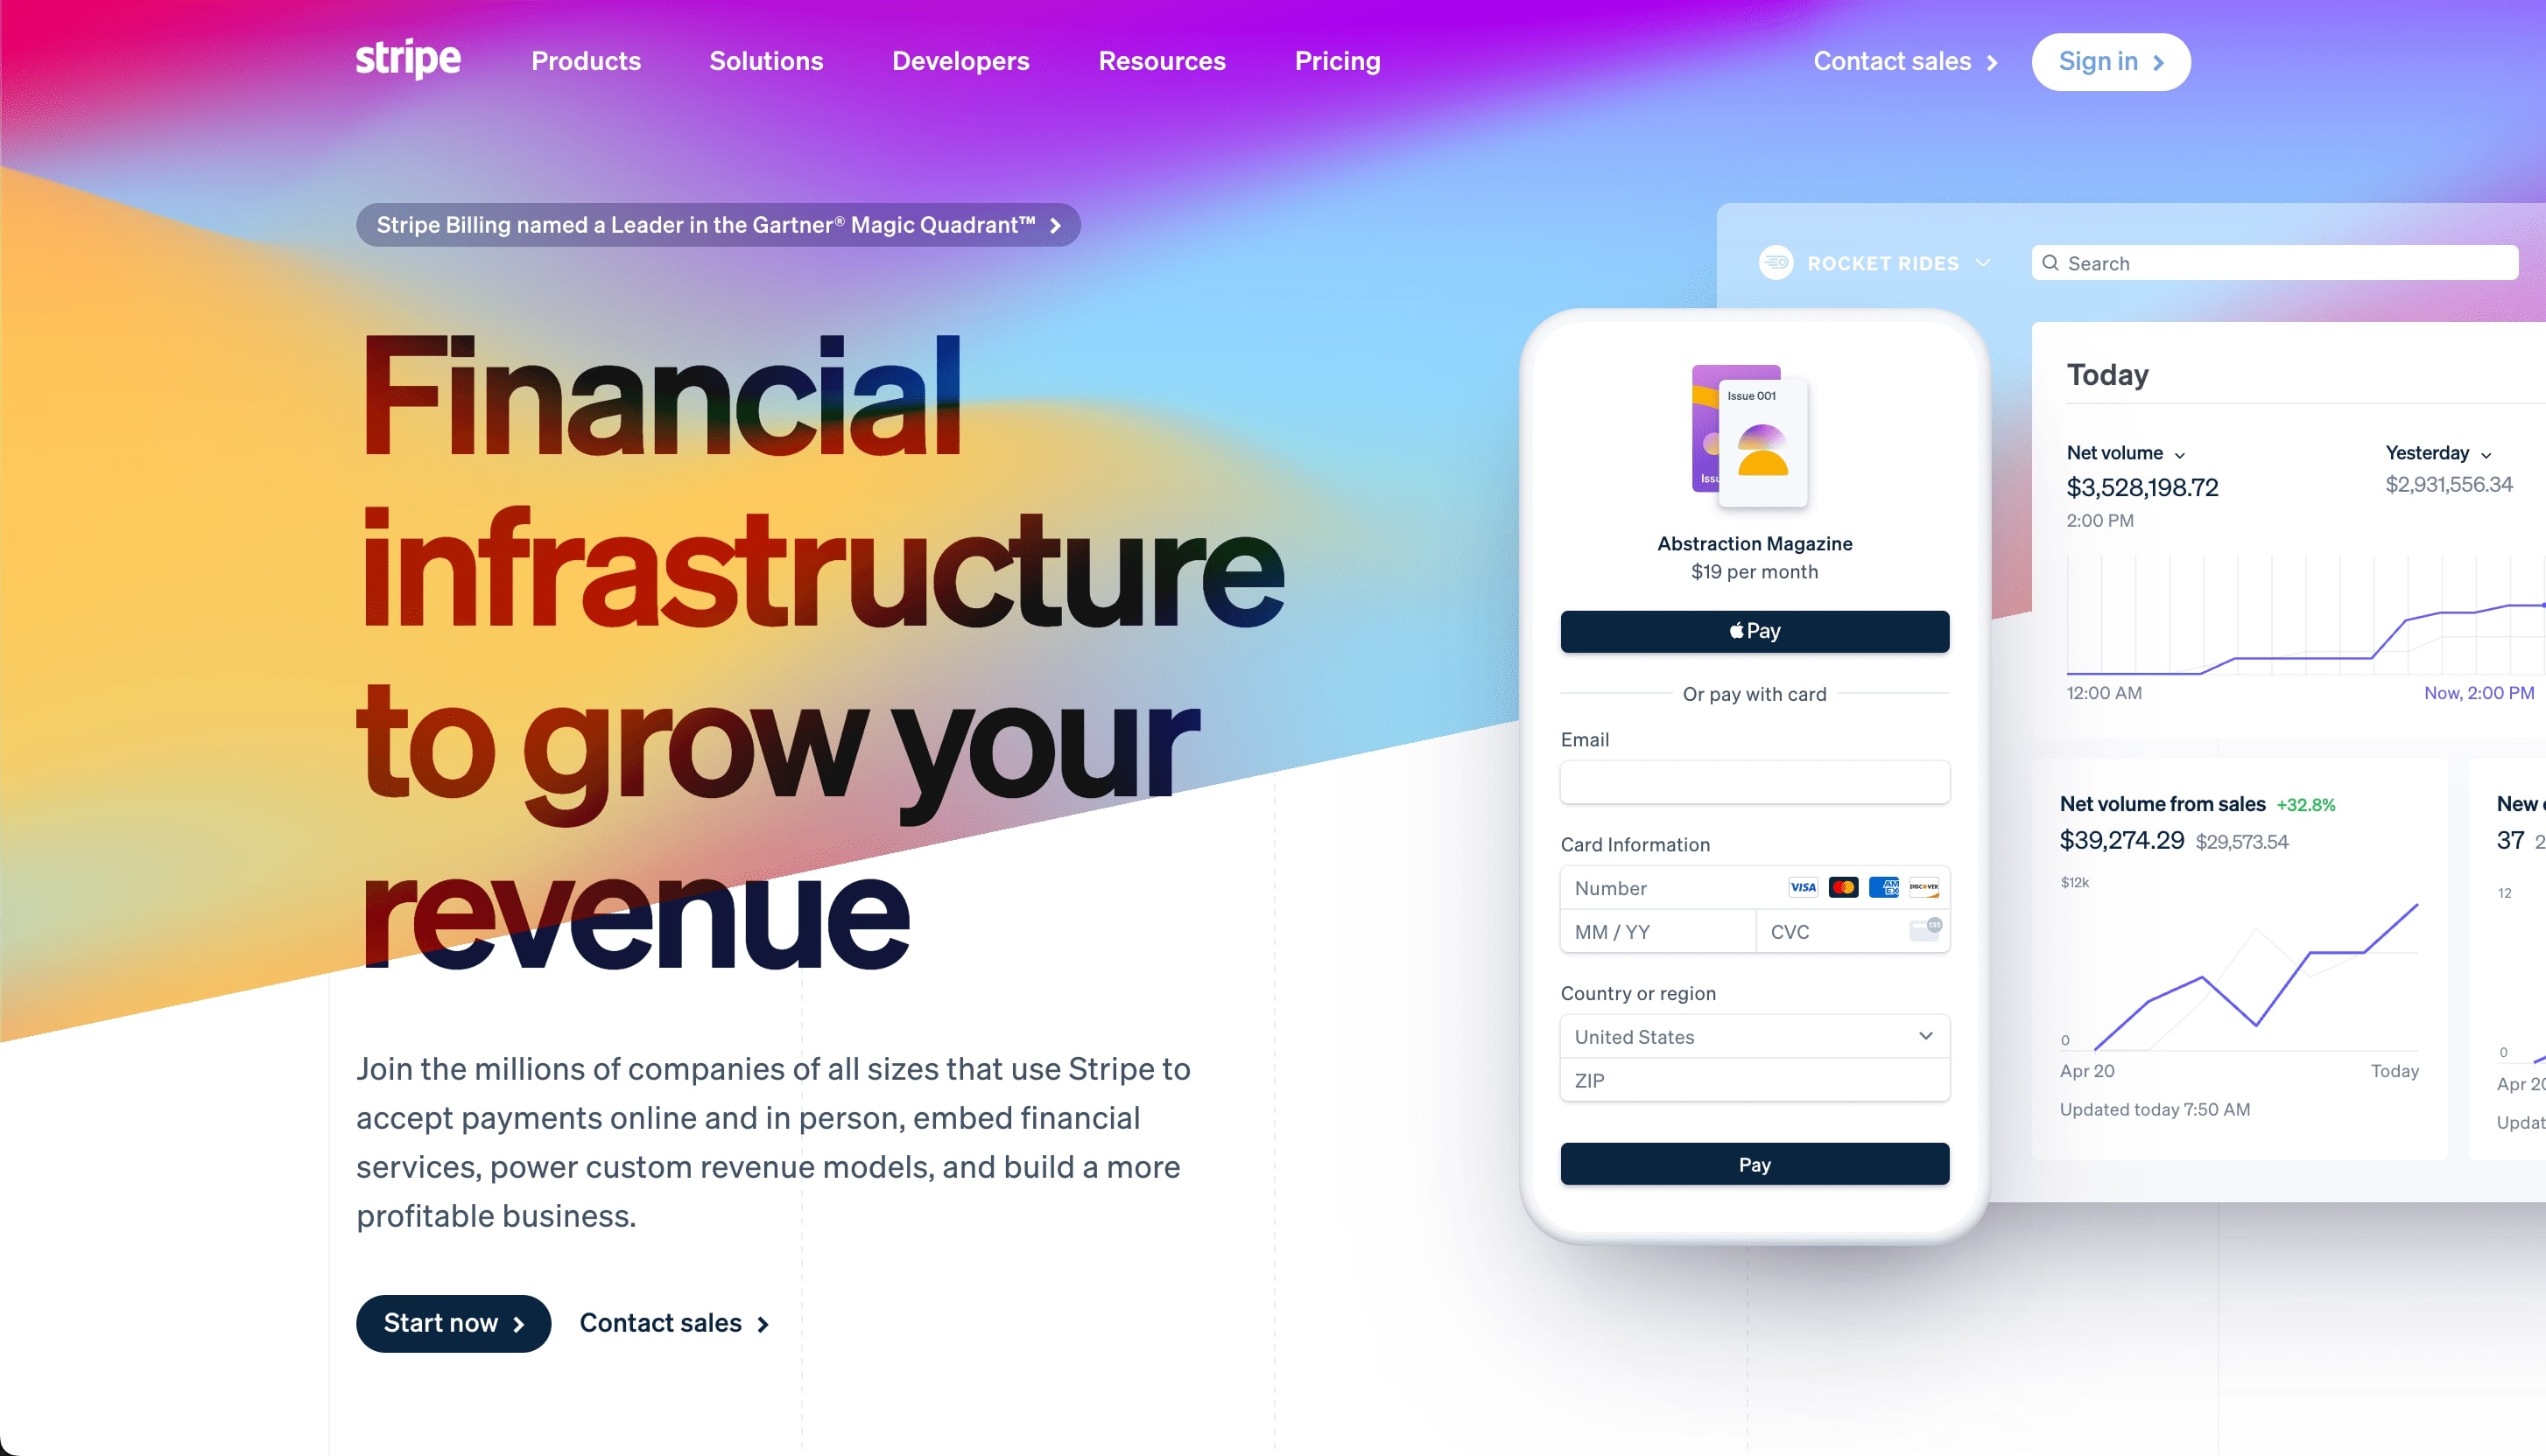Click the Email input field

click(1754, 780)
